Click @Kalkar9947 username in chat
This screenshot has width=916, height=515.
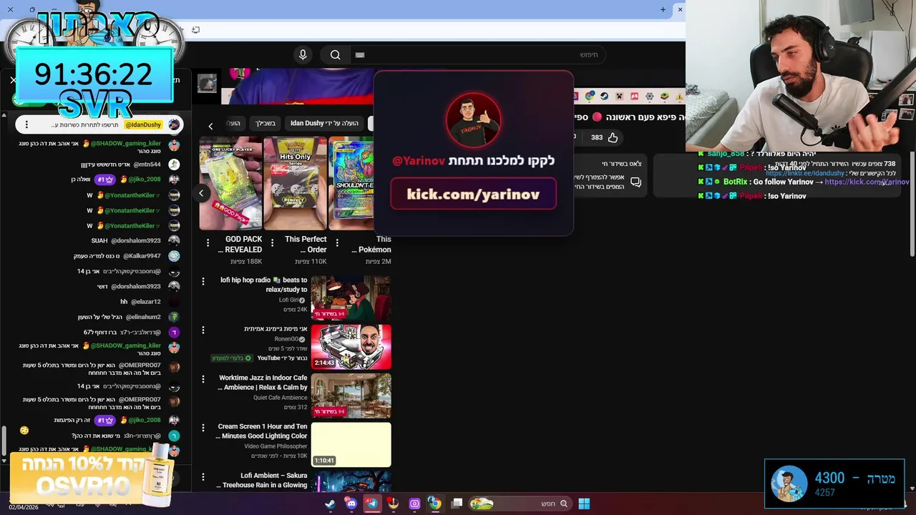[x=142, y=256]
